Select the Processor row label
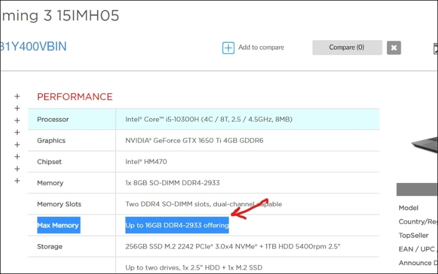Image resolution: width=438 pixels, height=274 pixels. pyautogui.click(x=53, y=119)
